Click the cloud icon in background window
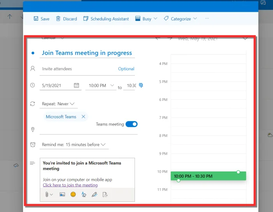 click(16, 165)
